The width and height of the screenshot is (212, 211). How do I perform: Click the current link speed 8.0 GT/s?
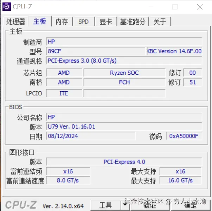tap(68, 180)
